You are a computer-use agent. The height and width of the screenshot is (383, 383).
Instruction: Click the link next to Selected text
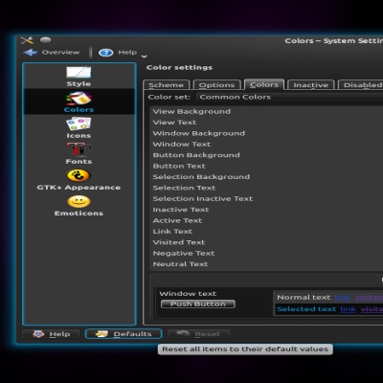pyautogui.click(x=349, y=309)
